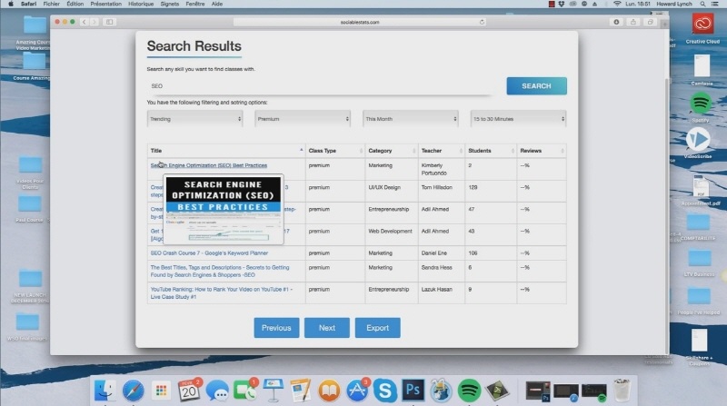Viewport: 727px width, 406px height.
Task: Click the SEO Best Practices preview thumbnail
Action: coord(223,210)
